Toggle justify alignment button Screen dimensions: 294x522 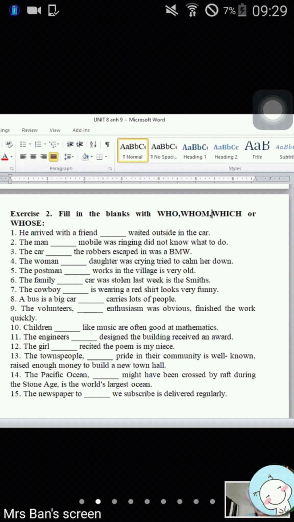click(53, 157)
